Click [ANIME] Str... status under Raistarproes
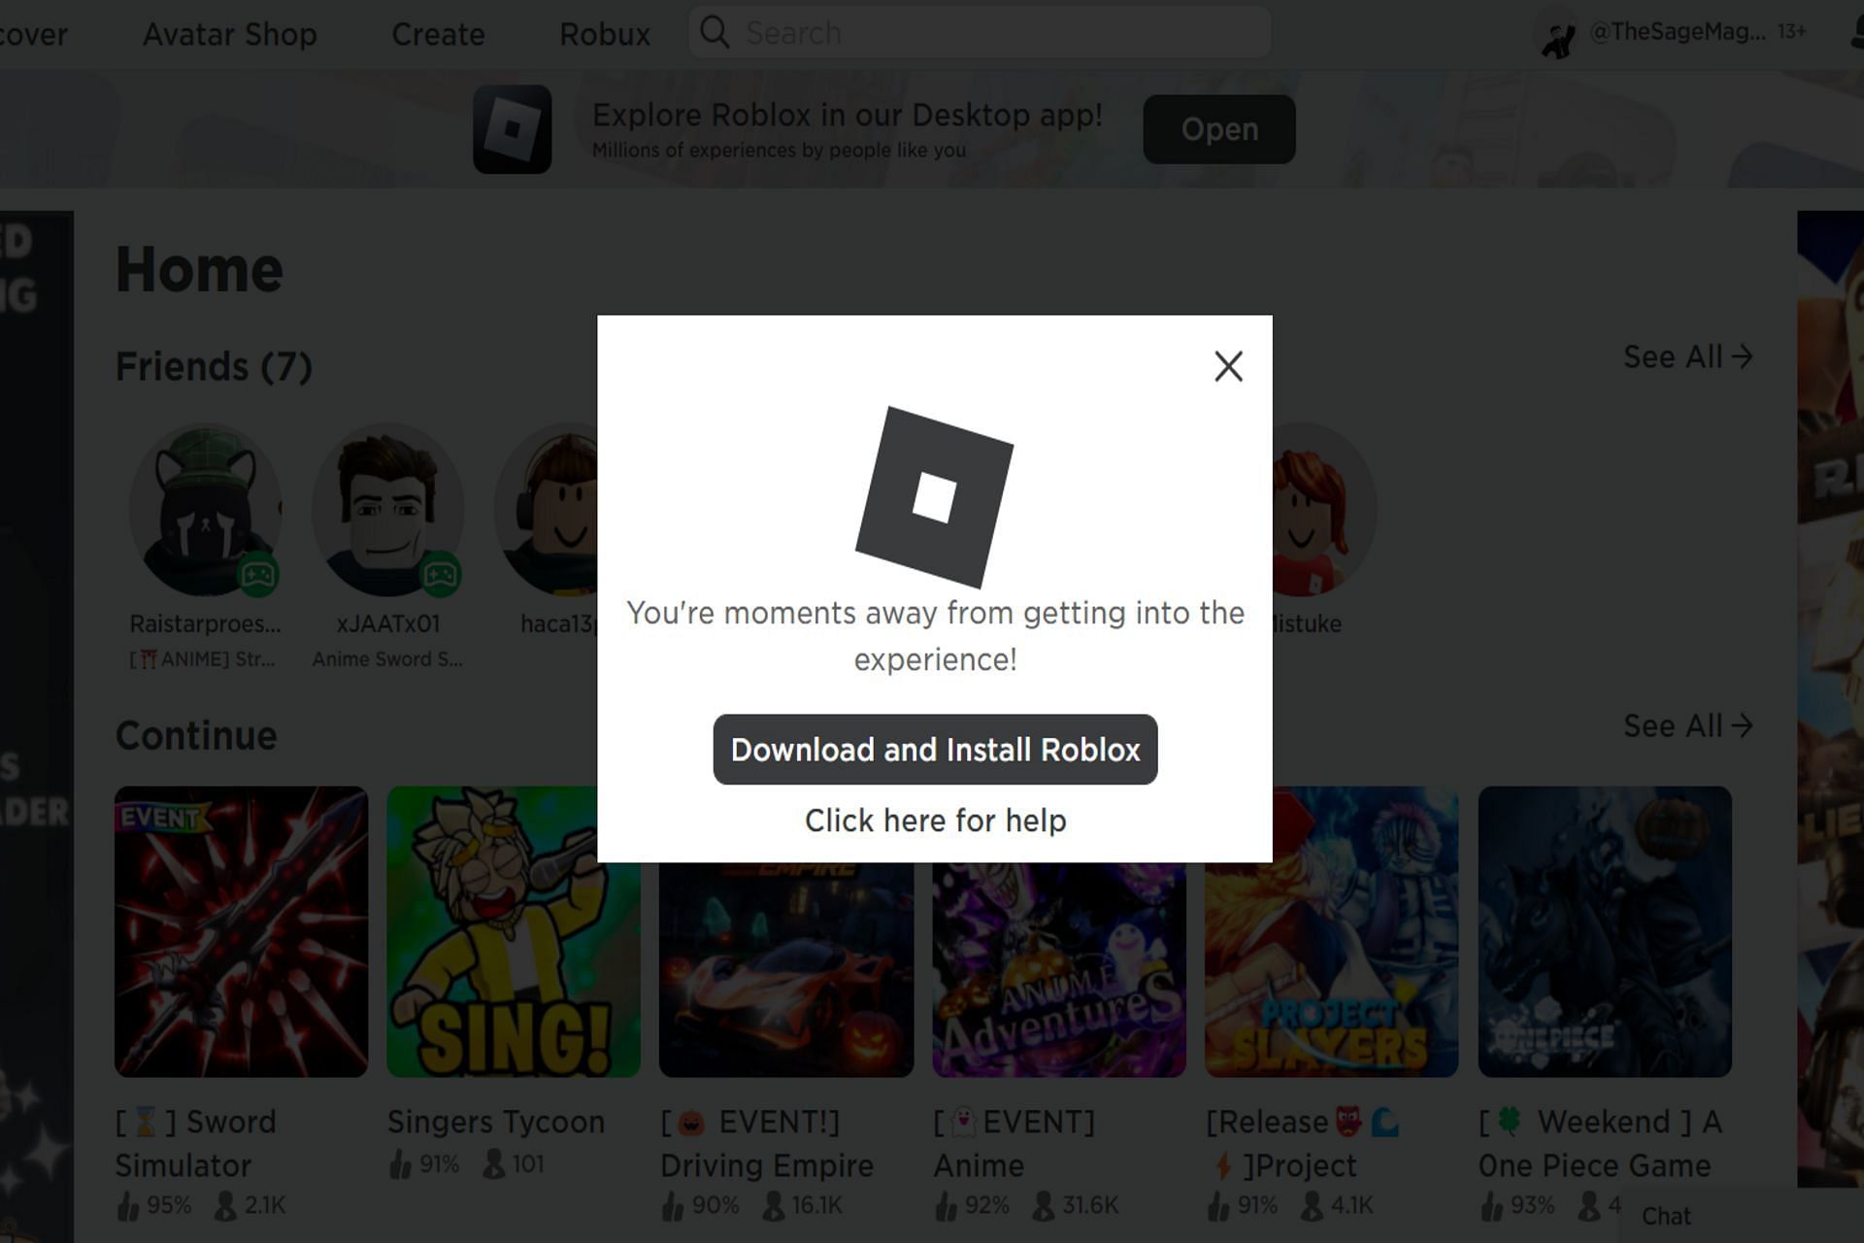The width and height of the screenshot is (1864, 1243). [x=203, y=659]
